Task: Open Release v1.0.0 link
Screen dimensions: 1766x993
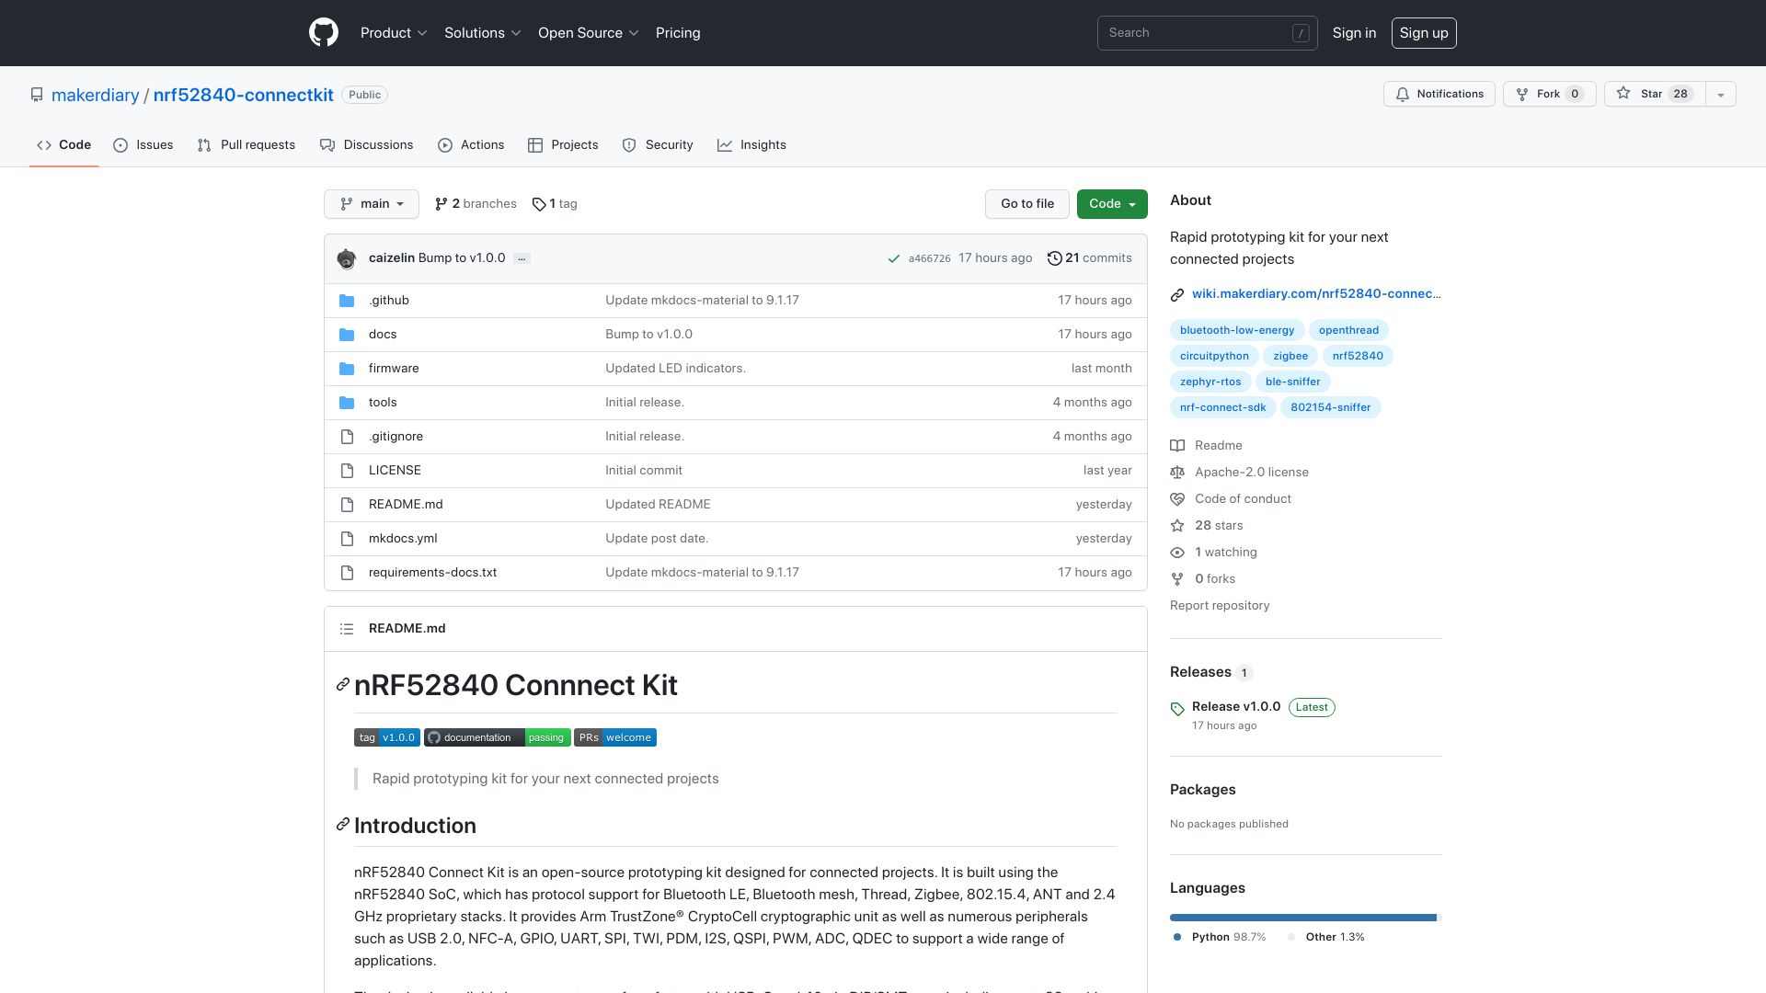Action: (1236, 707)
